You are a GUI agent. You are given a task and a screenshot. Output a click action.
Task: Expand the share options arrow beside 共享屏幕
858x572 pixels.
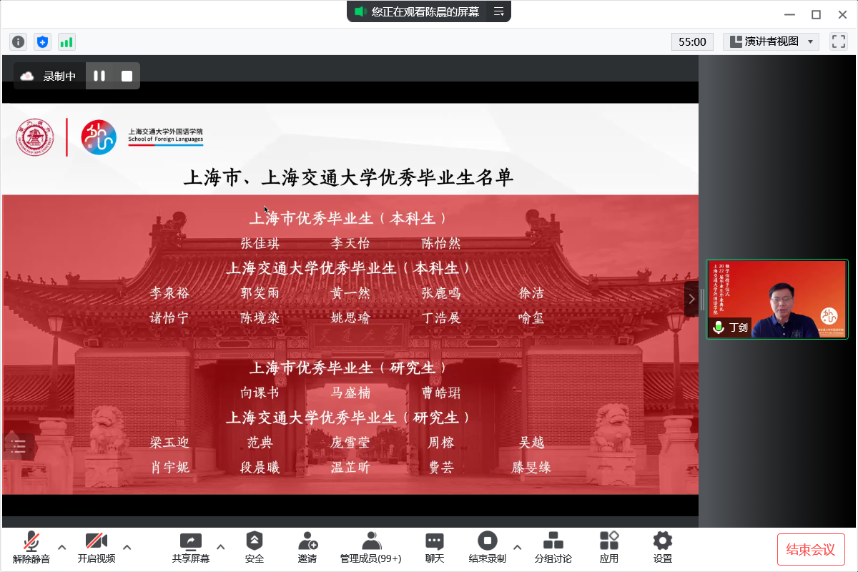221,548
